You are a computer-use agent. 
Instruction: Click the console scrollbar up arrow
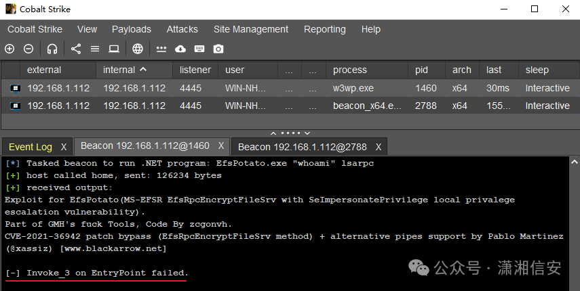point(574,162)
